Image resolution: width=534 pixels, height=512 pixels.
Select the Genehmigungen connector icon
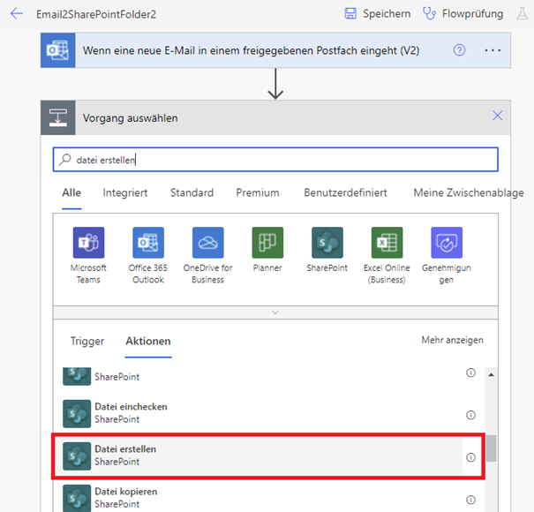[447, 243]
